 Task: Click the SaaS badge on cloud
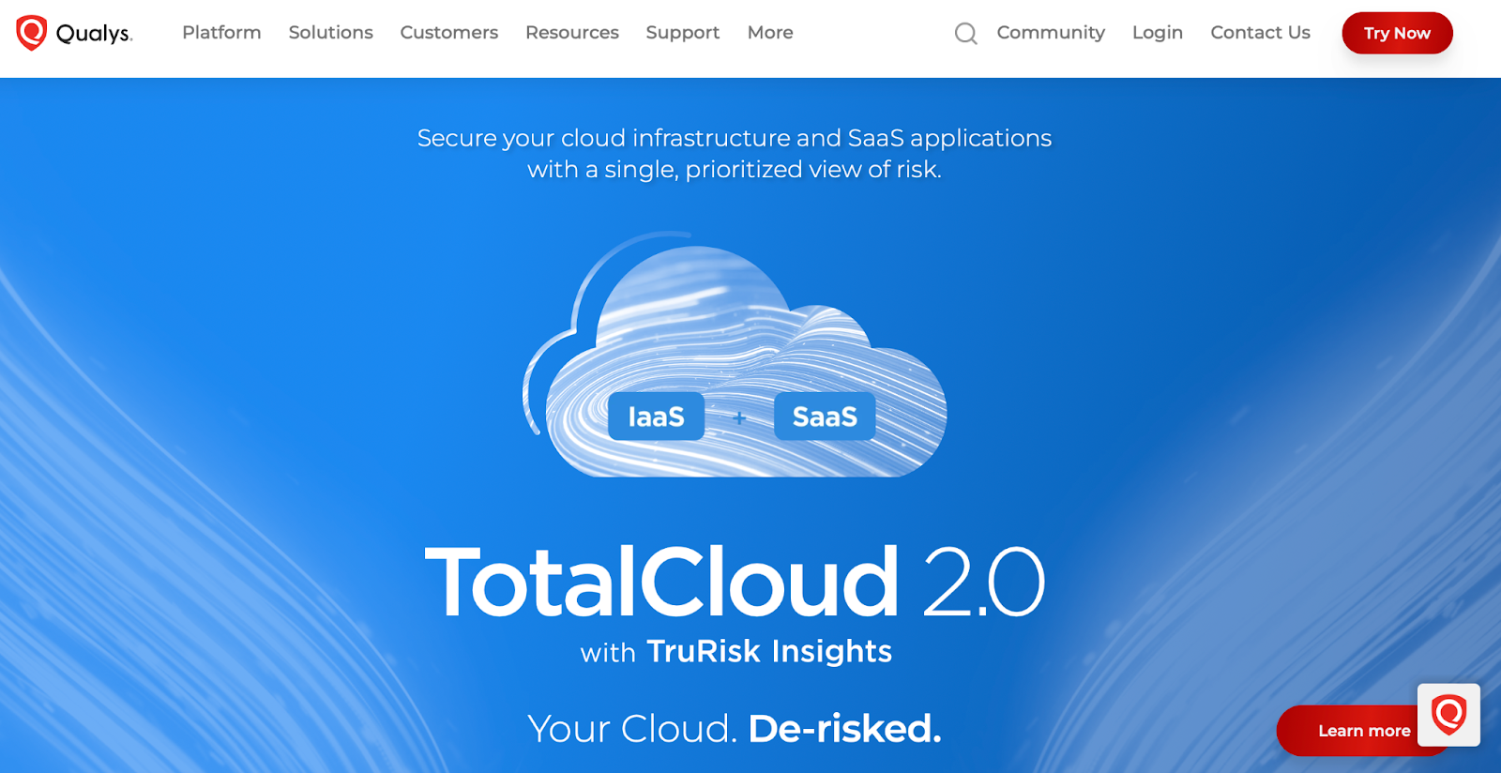(825, 417)
